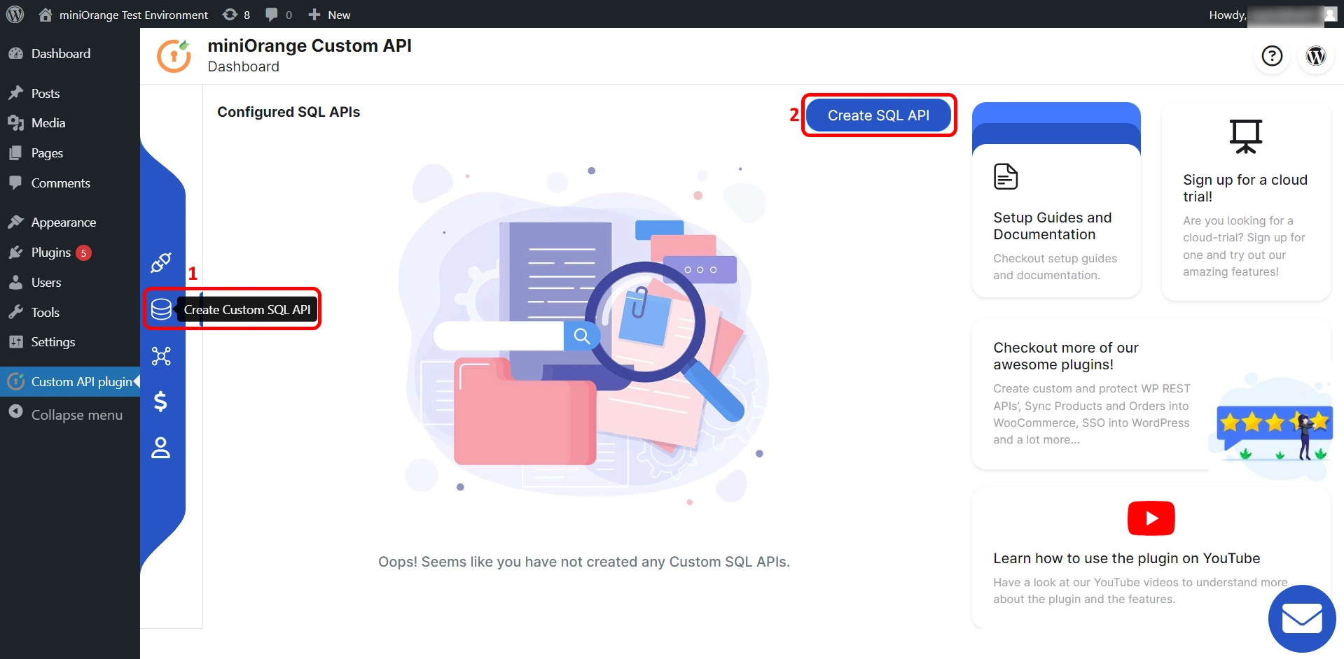The image size is (1344, 659).
Task: Click the 'Oops! Seems like you have not created' message
Action: pyautogui.click(x=584, y=562)
